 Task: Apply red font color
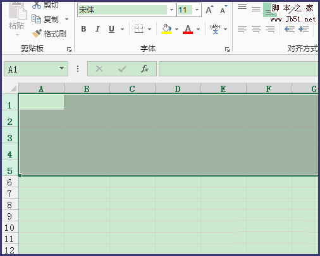click(x=188, y=29)
